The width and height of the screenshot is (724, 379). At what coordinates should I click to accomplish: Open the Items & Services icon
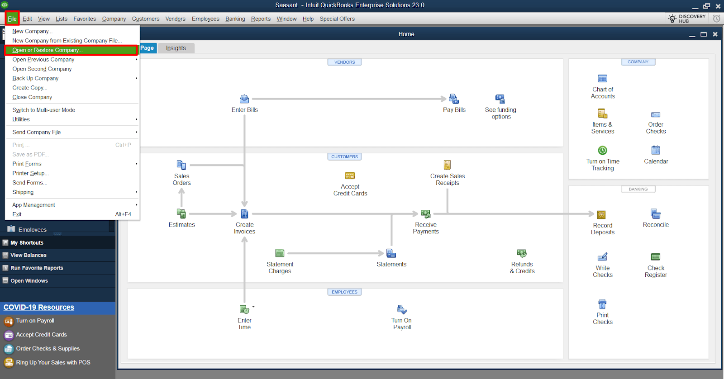pos(603,114)
